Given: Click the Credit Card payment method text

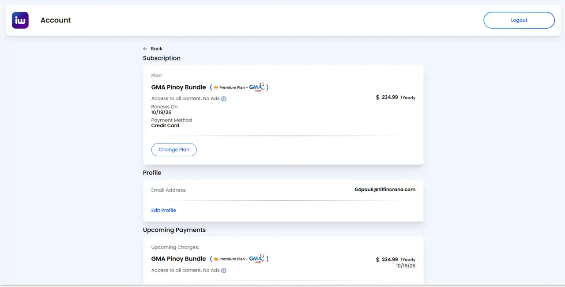Looking at the screenshot, I should tap(165, 125).
